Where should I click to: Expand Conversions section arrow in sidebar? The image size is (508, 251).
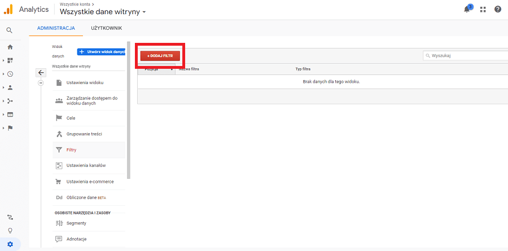click(x=3, y=128)
